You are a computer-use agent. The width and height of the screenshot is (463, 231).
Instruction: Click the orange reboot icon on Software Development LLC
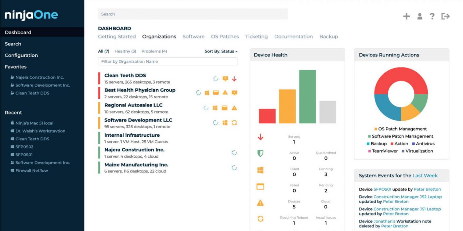pos(234,123)
